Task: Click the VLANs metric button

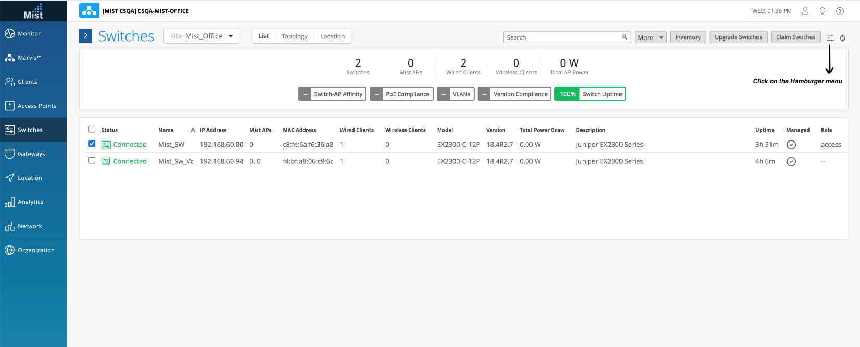Action: point(456,94)
